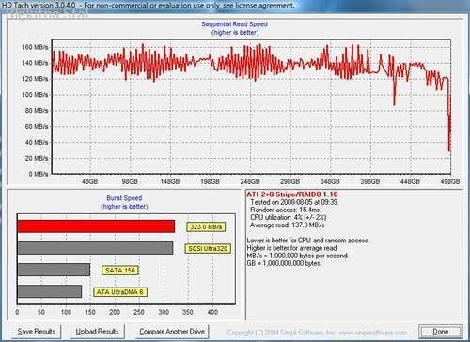Click the 160 MB/s axis label
This screenshot has height=342, width=470.
[35, 47]
